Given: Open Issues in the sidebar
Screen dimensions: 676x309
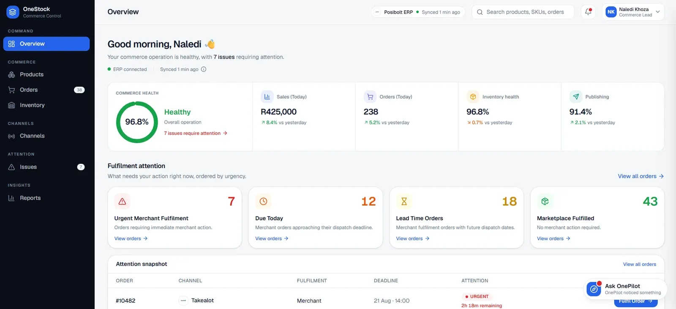Looking at the screenshot, I should click(46, 167).
